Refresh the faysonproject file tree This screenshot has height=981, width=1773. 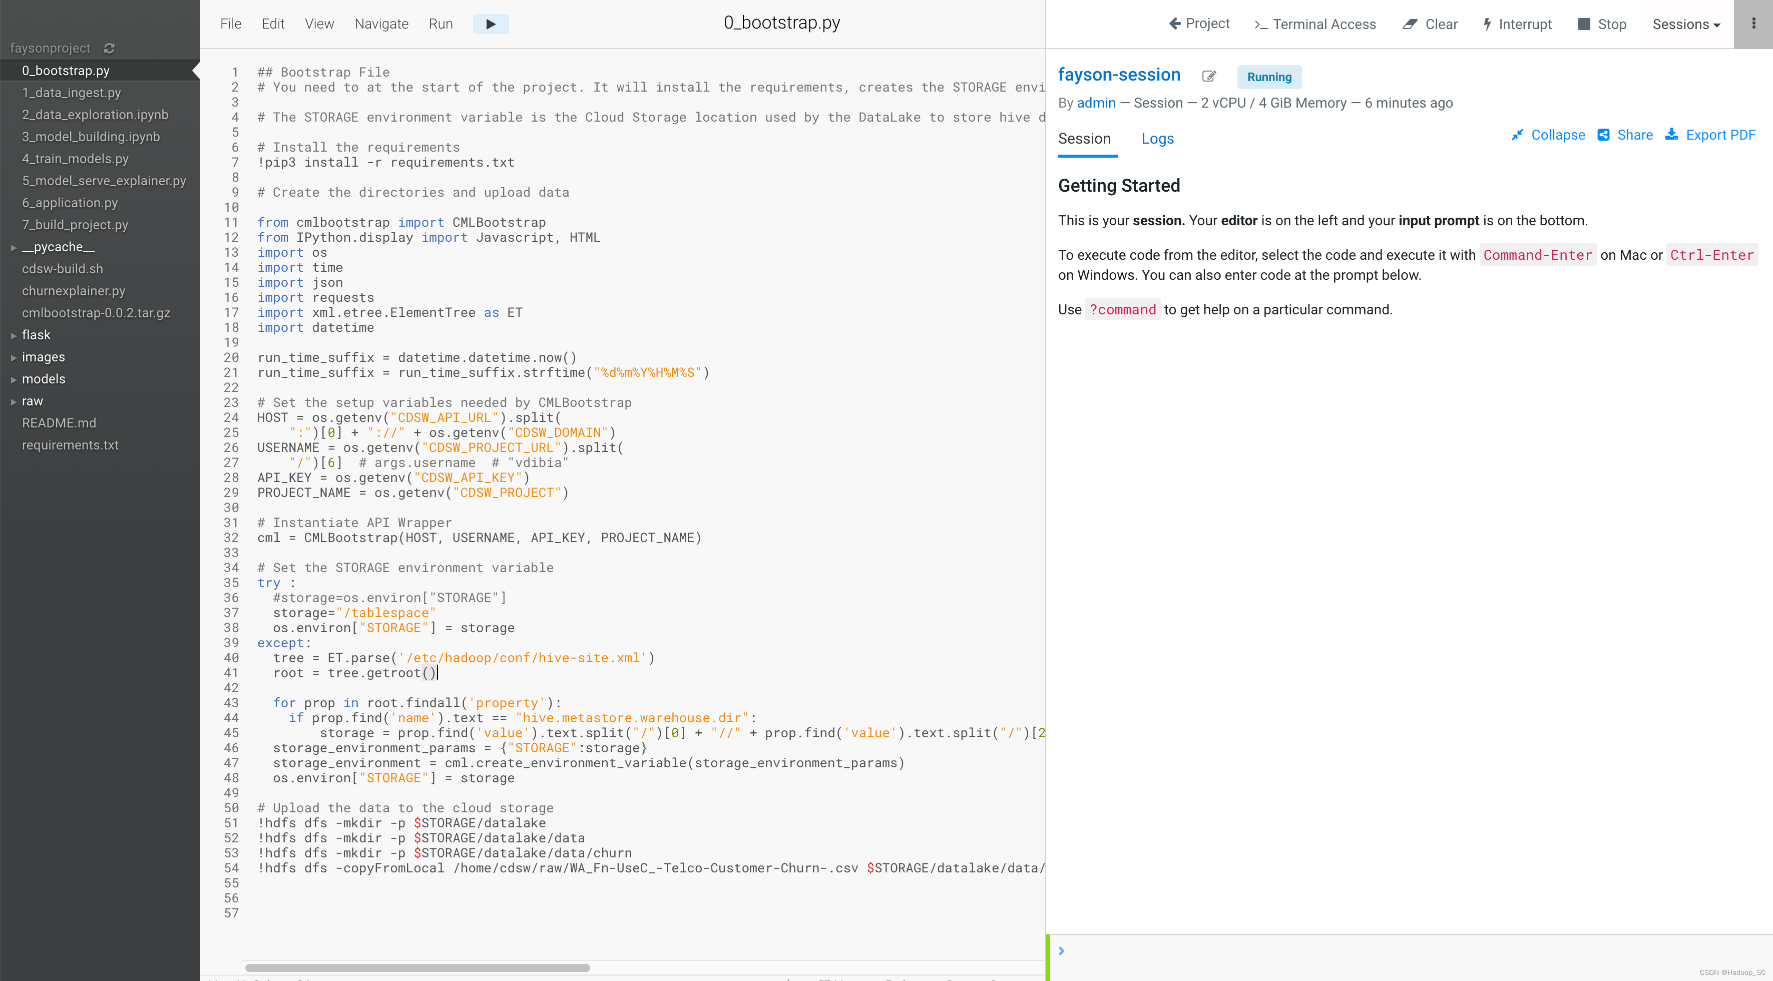[x=109, y=48]
